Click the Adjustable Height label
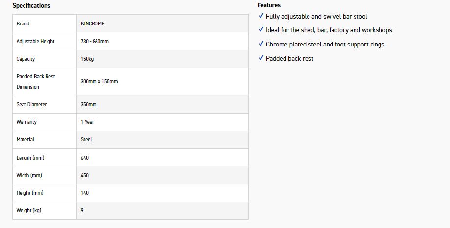450x228 pixels. point(35,41)
